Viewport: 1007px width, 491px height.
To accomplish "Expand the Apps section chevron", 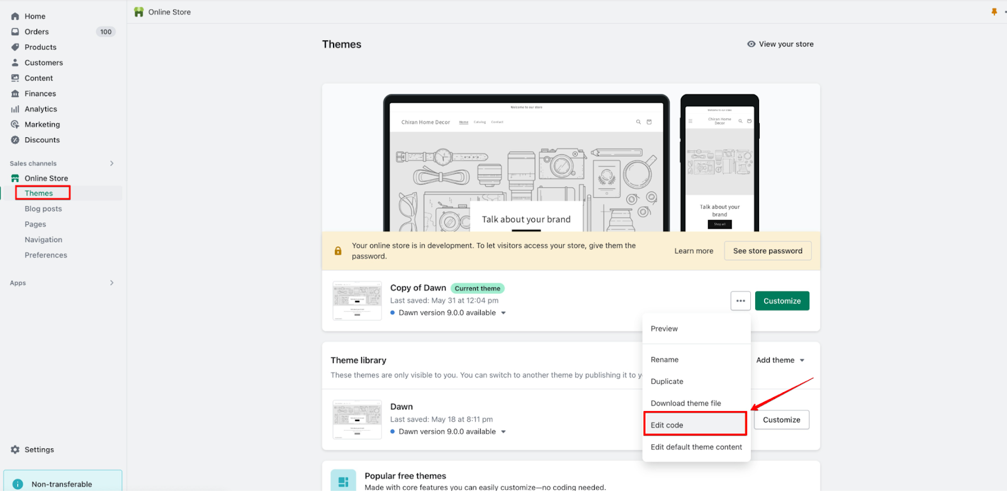I will pos(112,283).
